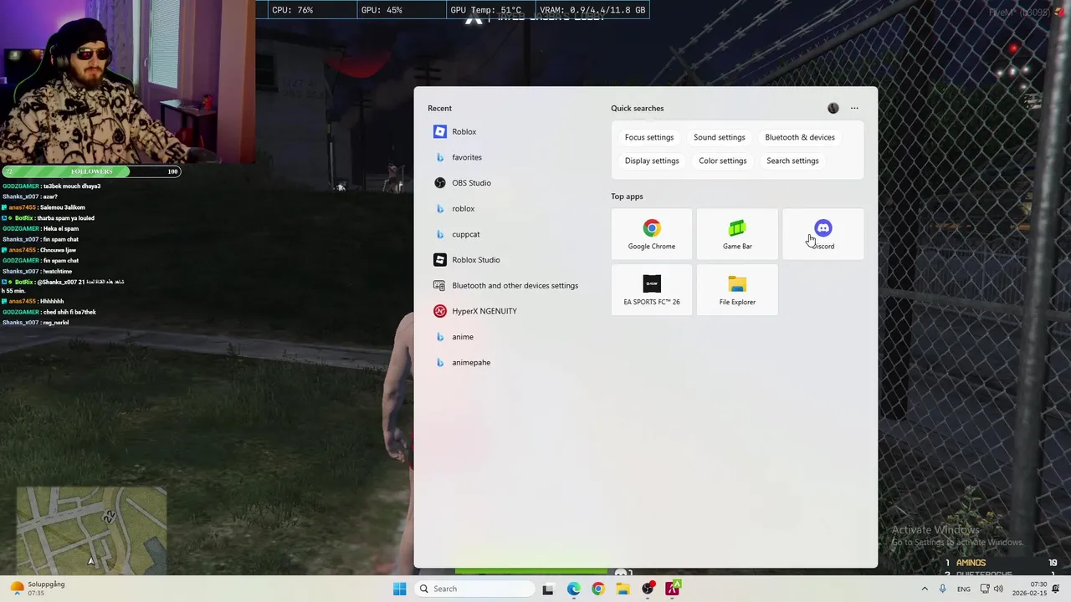The height and width of the screenshot is (602, 1071).
Task: Select Sound settings quick search
Action: click(720, 137)
